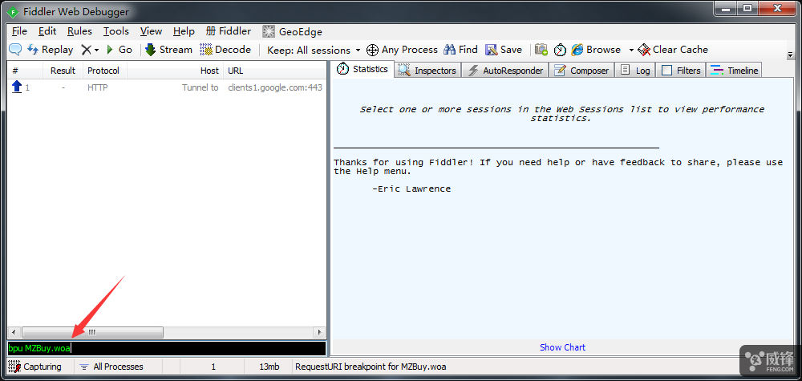The width and height of the screenshot is (802, 381).
Task: Switch to the AutoResponder tab
Action: click(505, 70)
